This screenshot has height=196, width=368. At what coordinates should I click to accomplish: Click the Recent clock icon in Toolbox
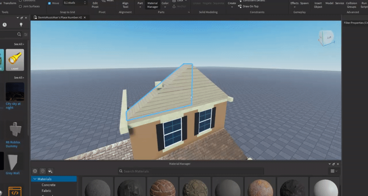coord(4,25)
